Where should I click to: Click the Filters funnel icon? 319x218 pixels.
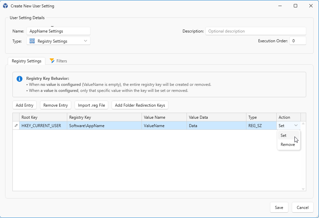(x=52, y=61)
